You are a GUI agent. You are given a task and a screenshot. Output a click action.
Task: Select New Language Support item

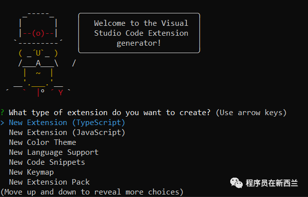coord(54,152)
